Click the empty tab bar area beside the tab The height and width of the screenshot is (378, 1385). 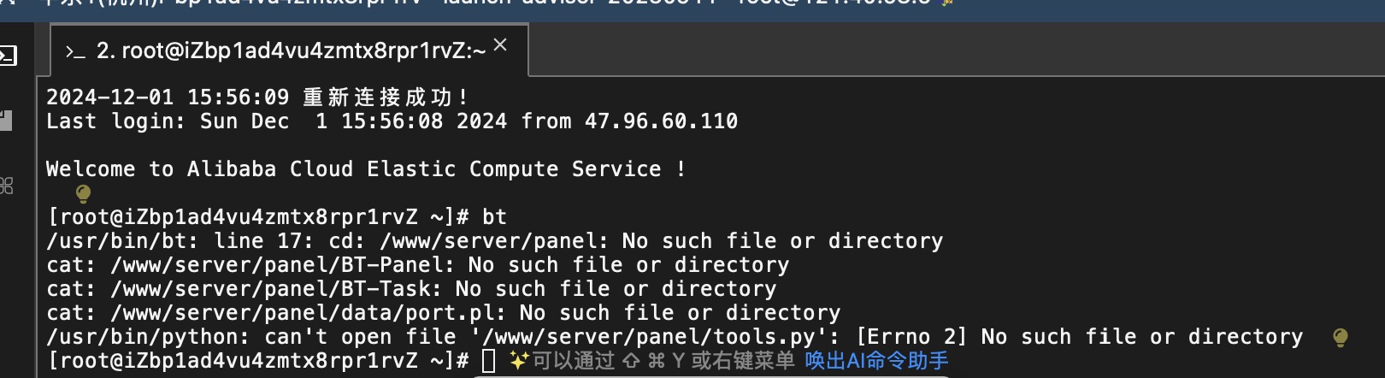click(x=956, y=50)
